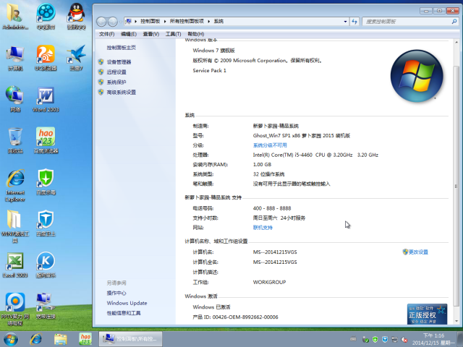
Task: Click the Forward navigation arrow button
Action: coord(113,21)
